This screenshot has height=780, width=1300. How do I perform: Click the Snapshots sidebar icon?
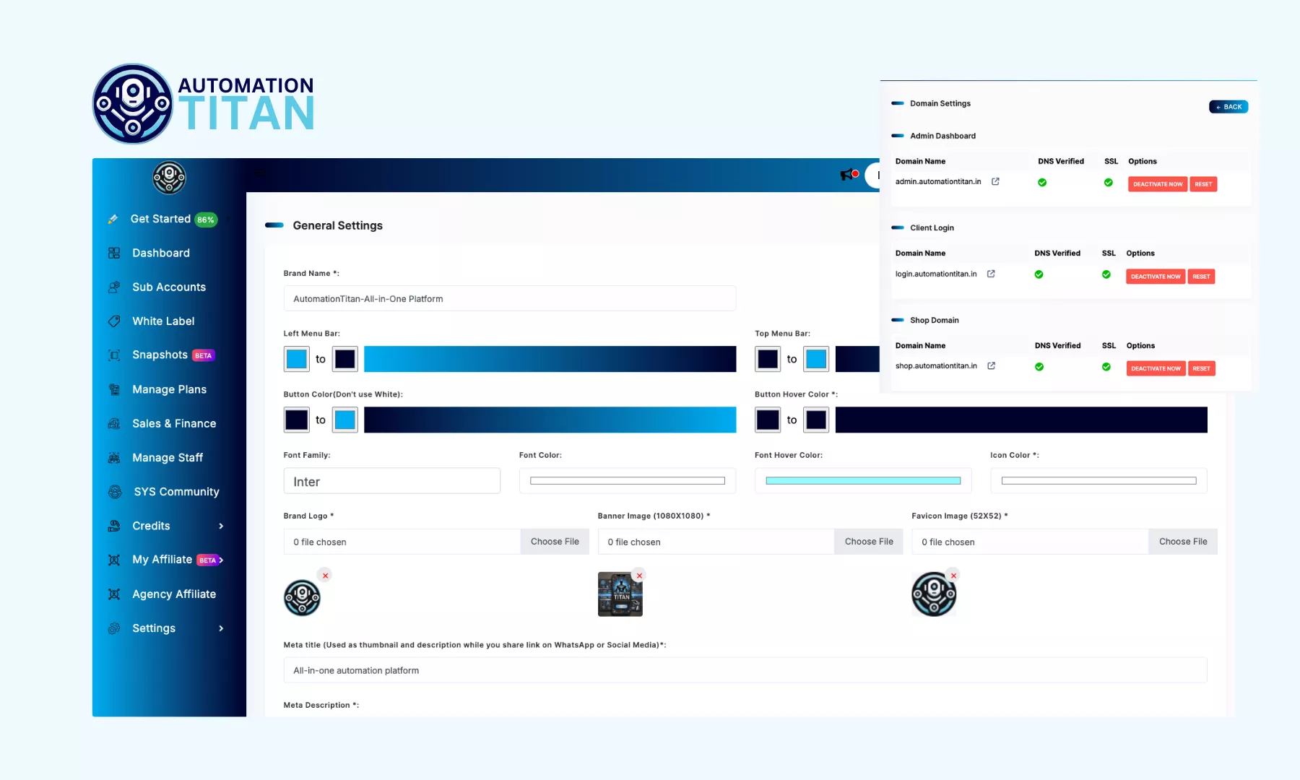[114, 355]
